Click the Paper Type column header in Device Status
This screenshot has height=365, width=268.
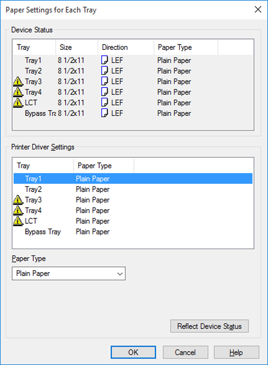186,47
